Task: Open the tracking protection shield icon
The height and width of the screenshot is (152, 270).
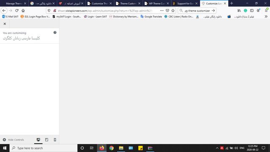Action: [49, 11]
